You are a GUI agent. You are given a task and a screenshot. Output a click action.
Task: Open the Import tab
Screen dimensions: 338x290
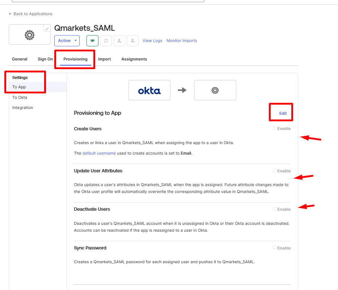(x=104, y=59)
